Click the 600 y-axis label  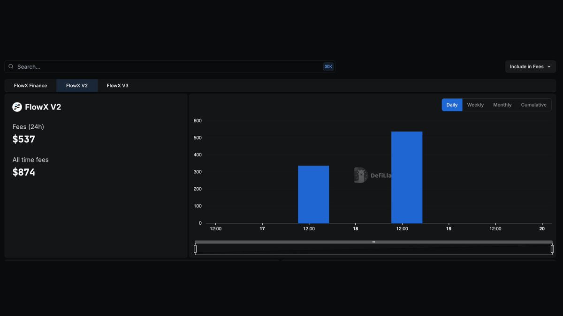pos(198,121)
